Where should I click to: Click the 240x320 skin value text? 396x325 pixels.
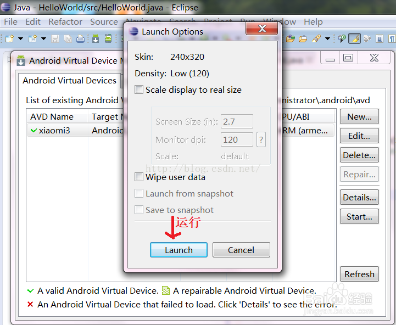coord(187,57)
